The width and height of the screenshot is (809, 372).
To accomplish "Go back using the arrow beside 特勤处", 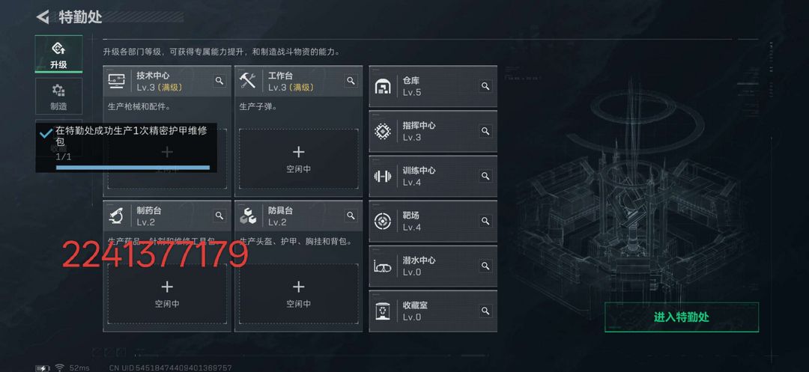I will (42, 16).
